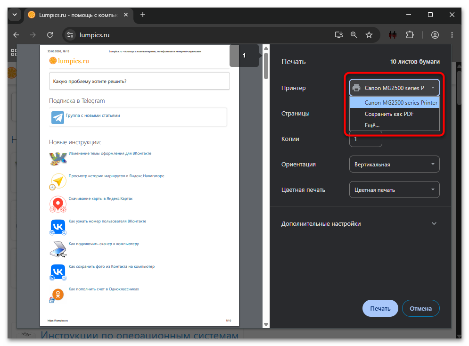Click the lumpics.ru logo in preview
Image resolution: width=469 pixels, height=346 pixels.
[69, 61]
